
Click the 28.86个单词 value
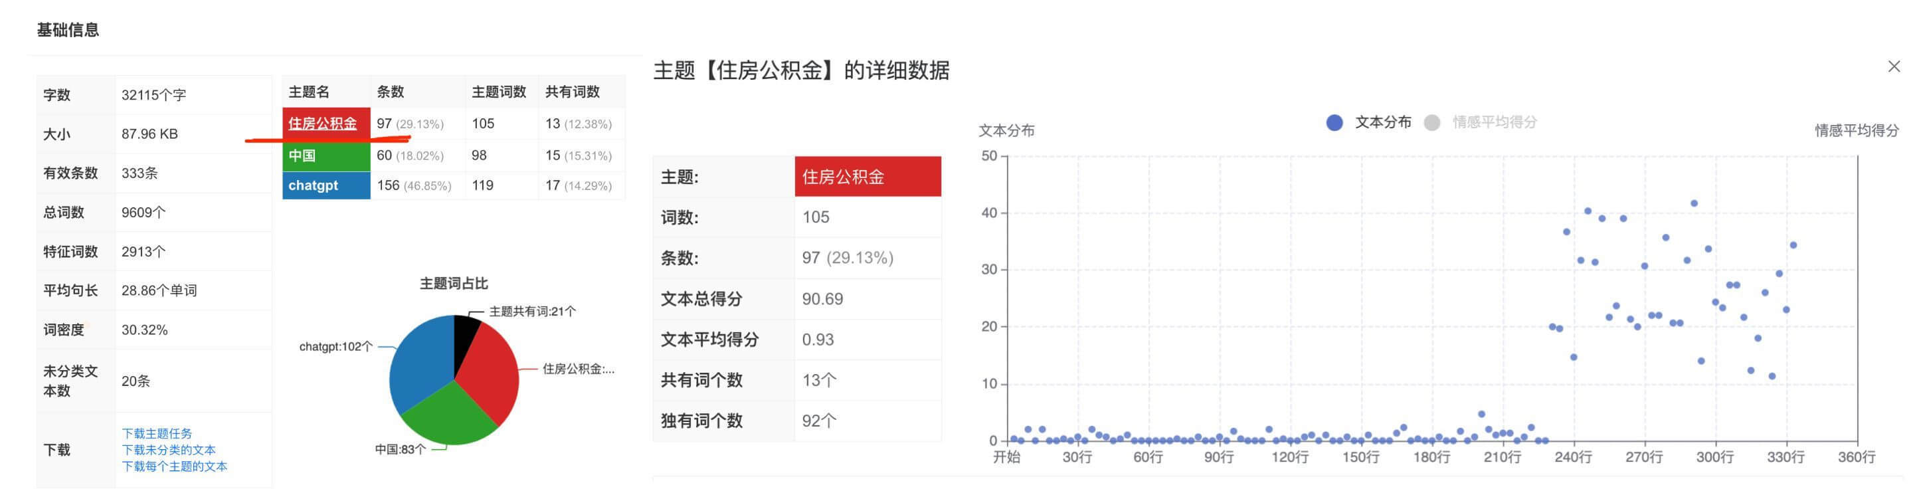(159, 290)
